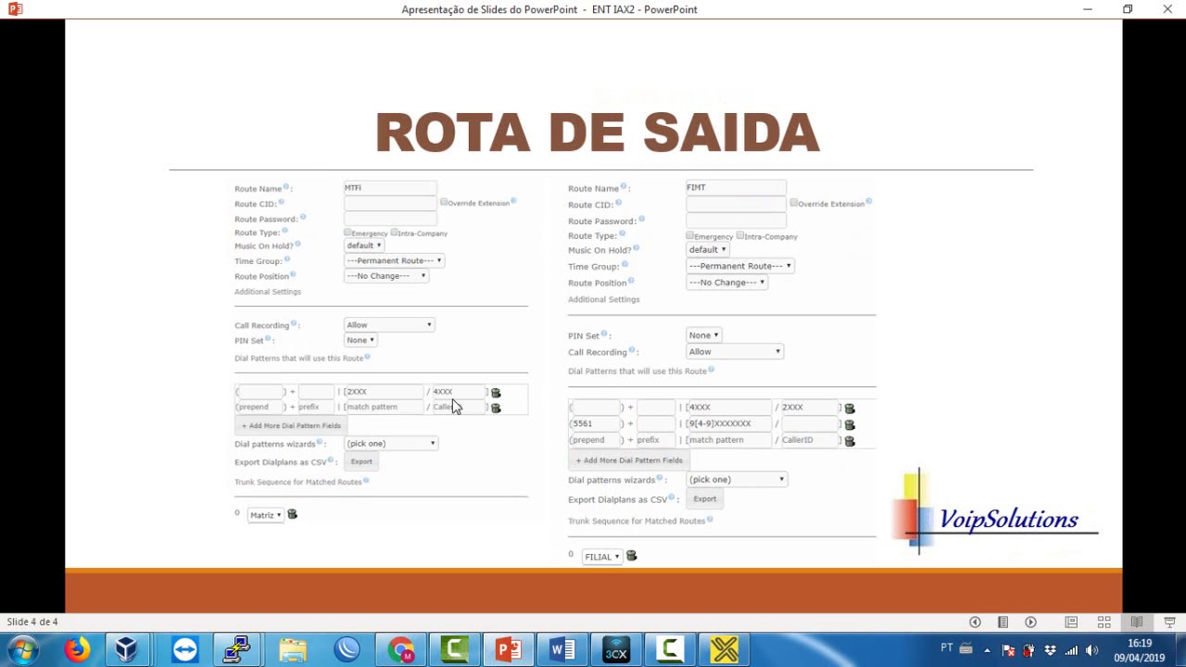This screenshot has height=667, width=1186.
Task: Click Export button in FIMT route
Action: (705, 499)
